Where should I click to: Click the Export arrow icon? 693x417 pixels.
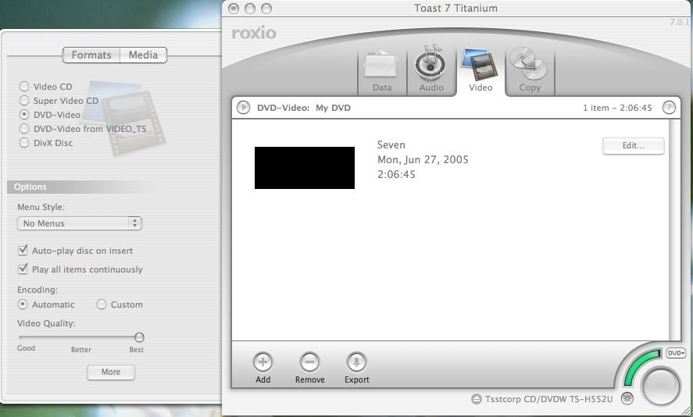tap(356, 362)
